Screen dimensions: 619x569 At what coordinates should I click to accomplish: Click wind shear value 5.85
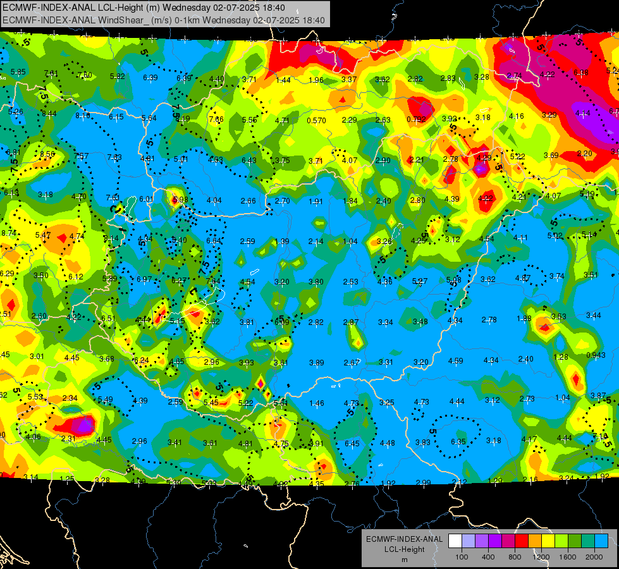coord(18,72)
